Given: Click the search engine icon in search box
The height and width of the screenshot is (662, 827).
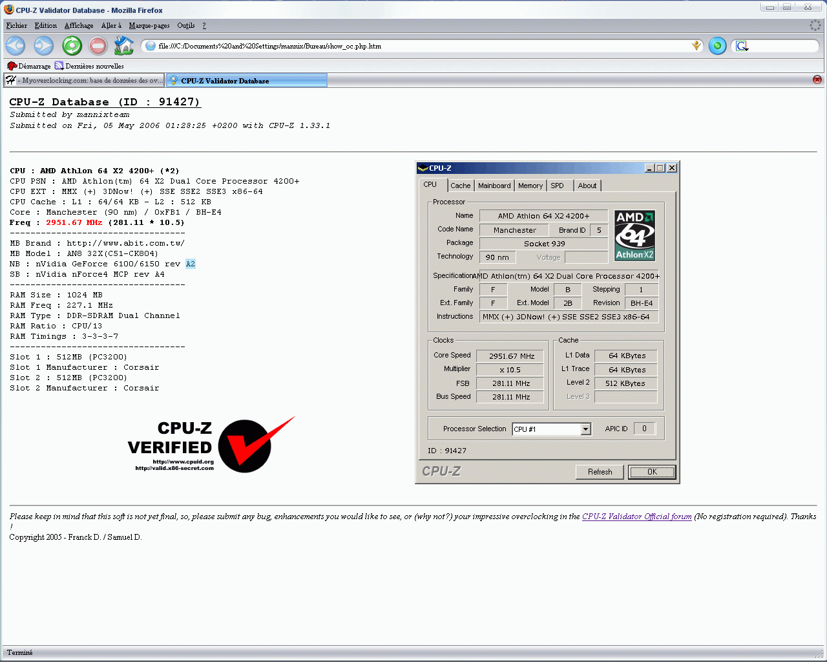Looking at the screenshot, I should point(742,46).
